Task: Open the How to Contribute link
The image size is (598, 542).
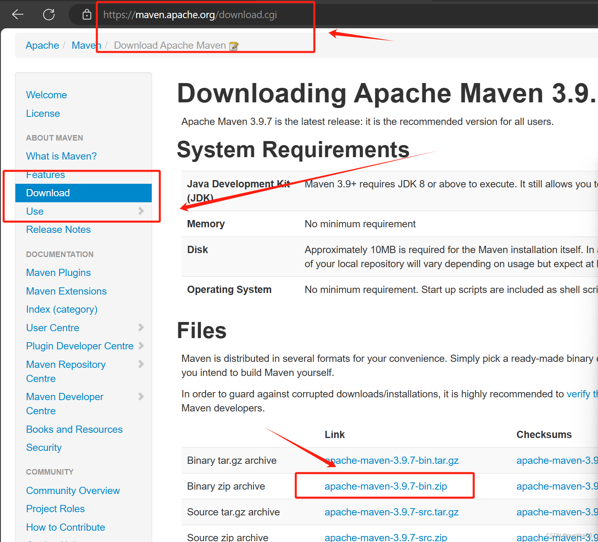Action: coord(65,527)
